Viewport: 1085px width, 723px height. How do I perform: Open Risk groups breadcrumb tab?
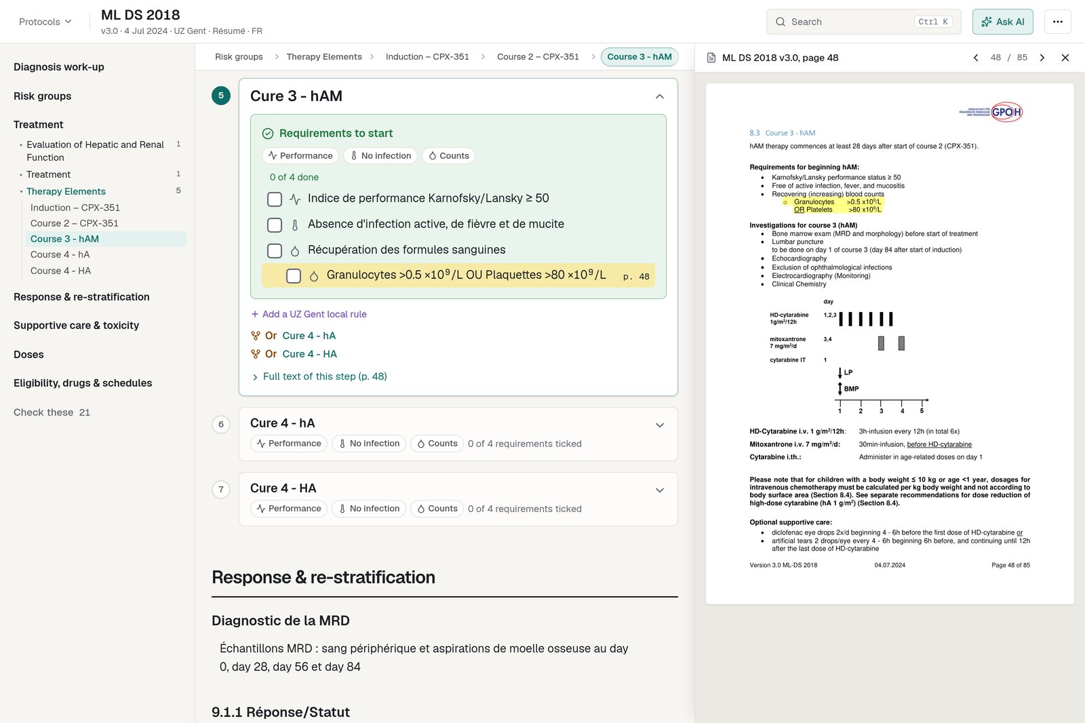[x=239, y=57]
